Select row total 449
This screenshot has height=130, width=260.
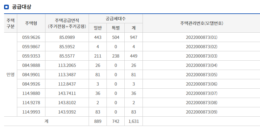point(134,56)
